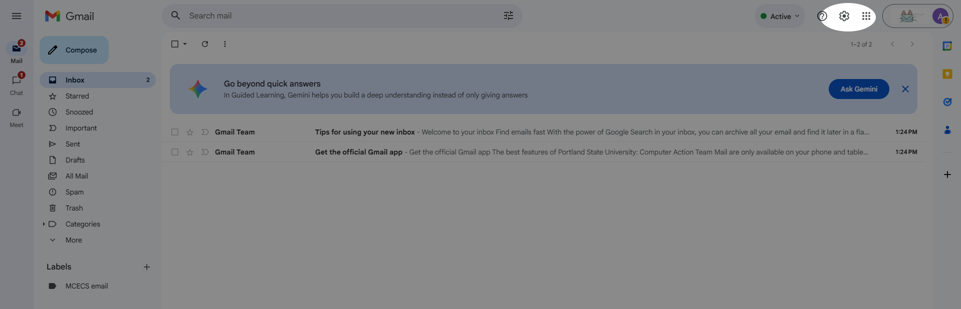Open Settings gear icon
This screenshot has height=309, width=961.
[x=844, y=16]
